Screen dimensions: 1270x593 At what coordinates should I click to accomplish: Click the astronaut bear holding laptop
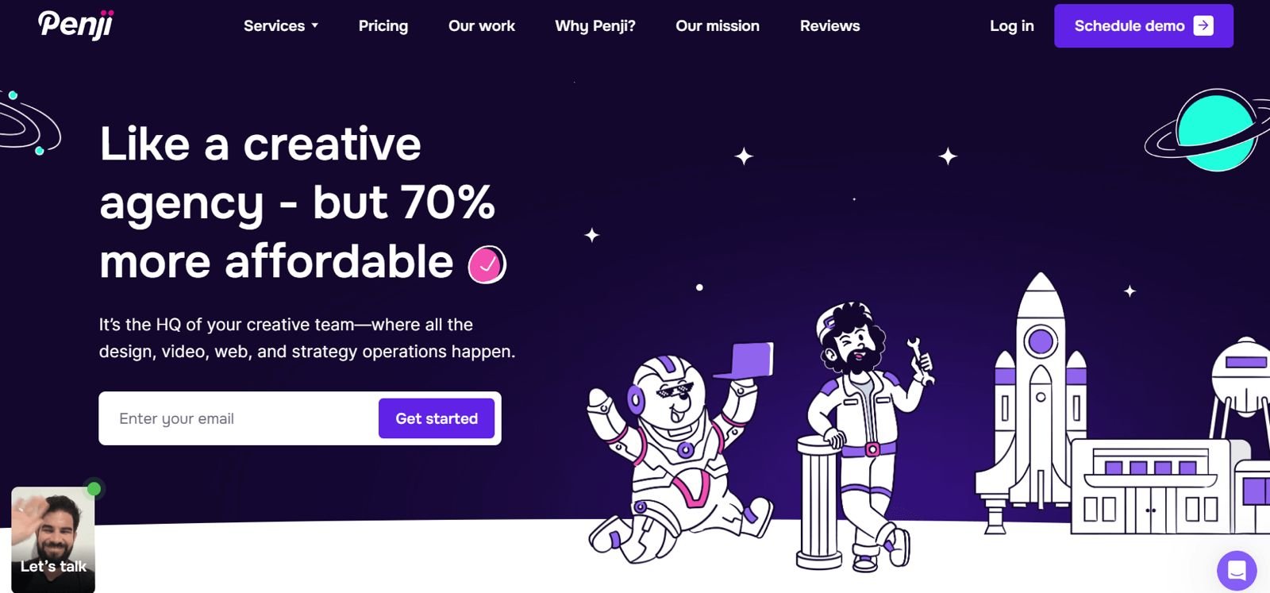(x=679, y=452)
